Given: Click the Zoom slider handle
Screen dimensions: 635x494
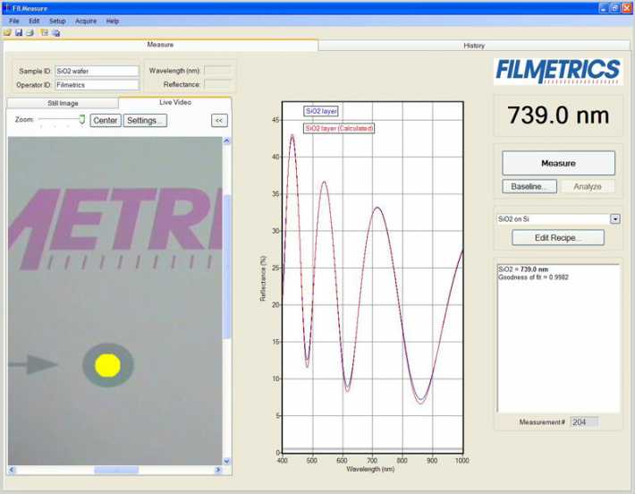Looking at the screenshot, I should click(x=81, y=119).
